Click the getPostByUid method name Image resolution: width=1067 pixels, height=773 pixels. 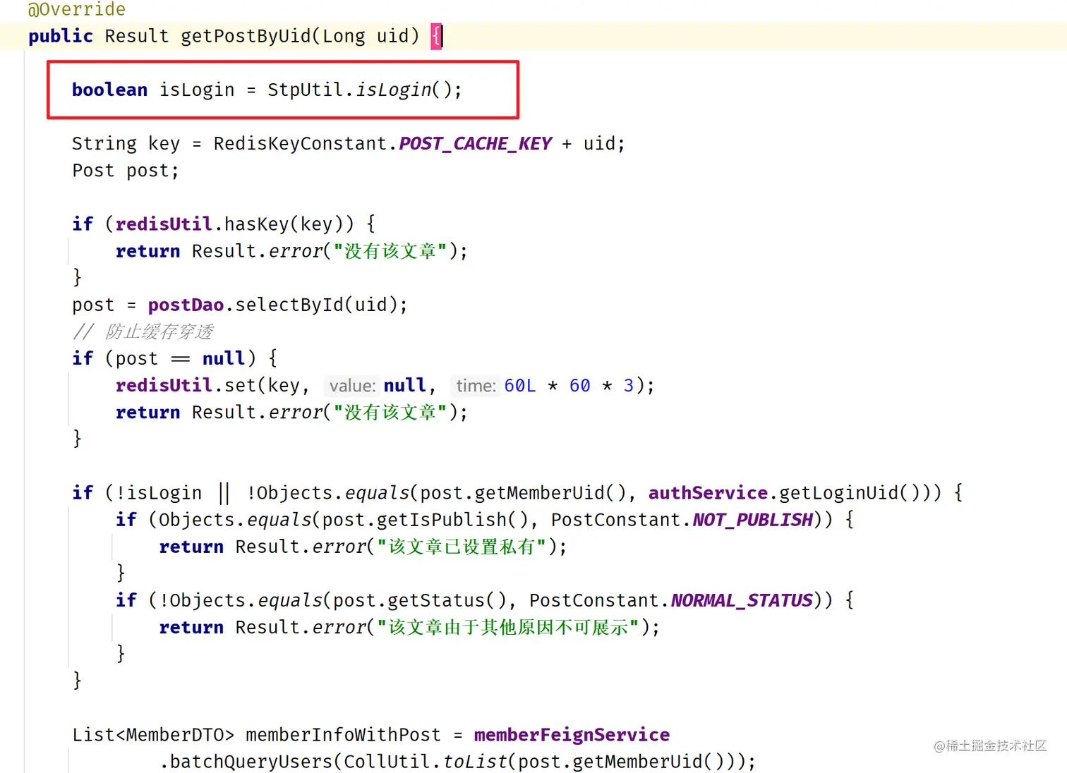246,36
